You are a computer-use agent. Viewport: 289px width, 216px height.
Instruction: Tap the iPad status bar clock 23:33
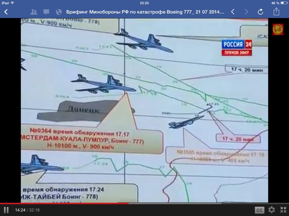144,3
